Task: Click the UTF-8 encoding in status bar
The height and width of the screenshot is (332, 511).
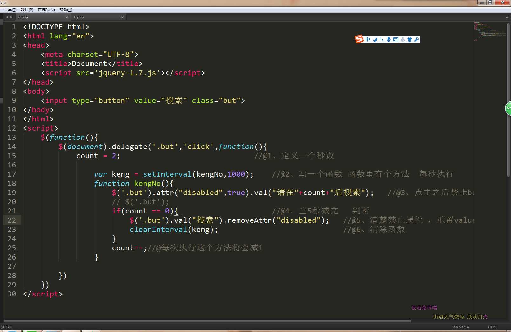Action: (6, 327)
